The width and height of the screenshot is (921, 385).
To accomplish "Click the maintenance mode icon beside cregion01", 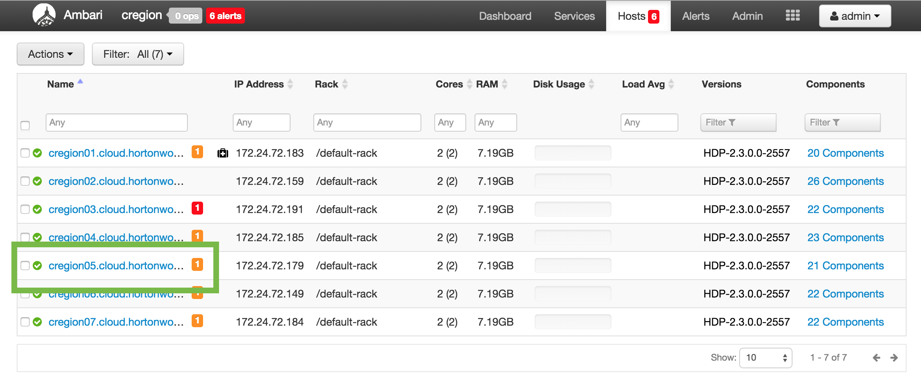I will (x=223, y=153).
